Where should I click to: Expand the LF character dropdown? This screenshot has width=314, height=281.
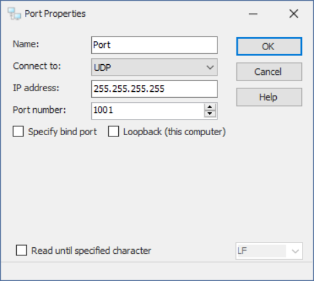coord(269,251)
